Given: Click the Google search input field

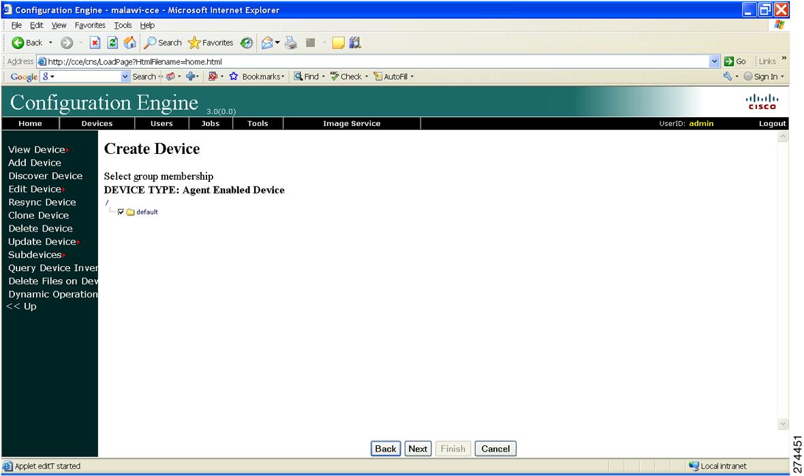Looking at the screenshot, I should (x=80, y=76).
